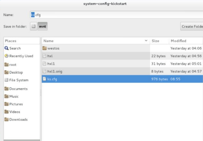Click the hxl1.orig file icon
203x141 pixels.
tap(44, 71)
